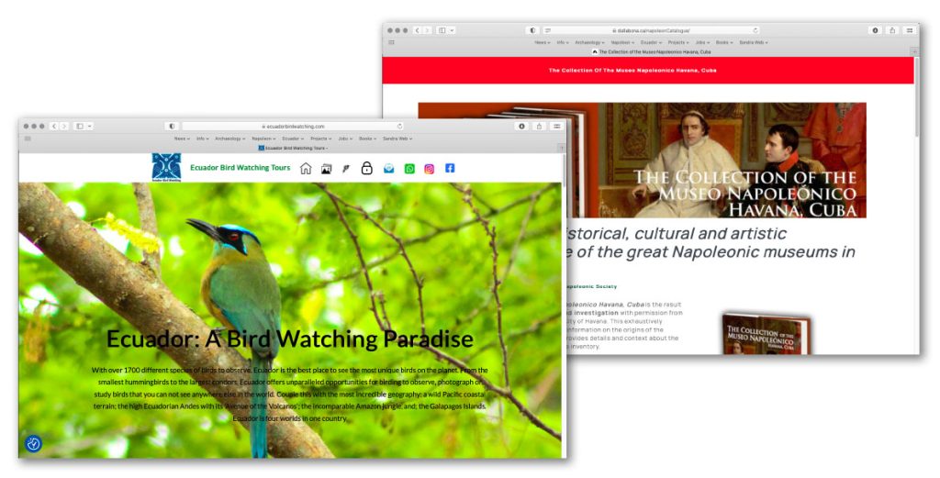Go back in the rear Napoleon Safari window

click(417, 30)
